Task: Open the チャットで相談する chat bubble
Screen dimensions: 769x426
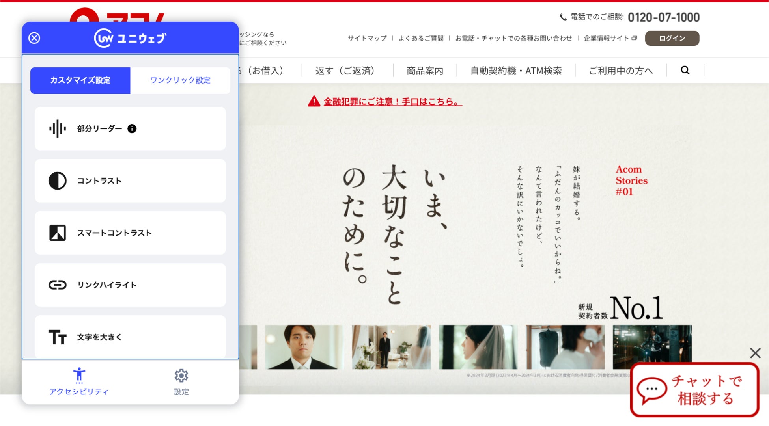Action: 694,390
